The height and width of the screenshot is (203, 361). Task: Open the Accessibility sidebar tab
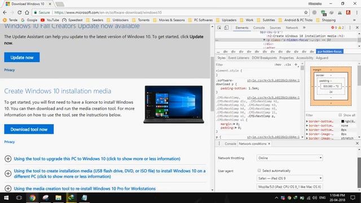click(305, 58)
